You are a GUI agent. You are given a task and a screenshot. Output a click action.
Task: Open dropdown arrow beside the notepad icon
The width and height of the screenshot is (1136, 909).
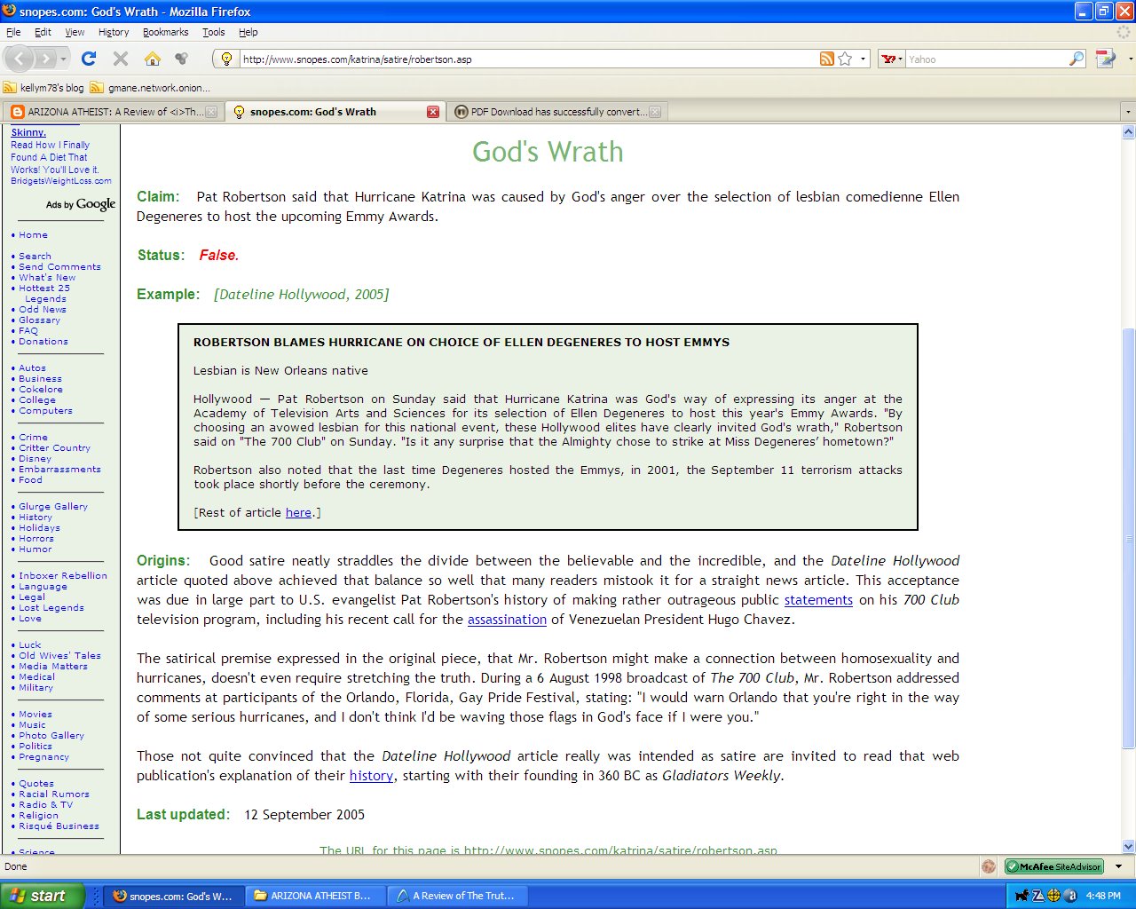pyautogui.click(x=1129, y=59)
